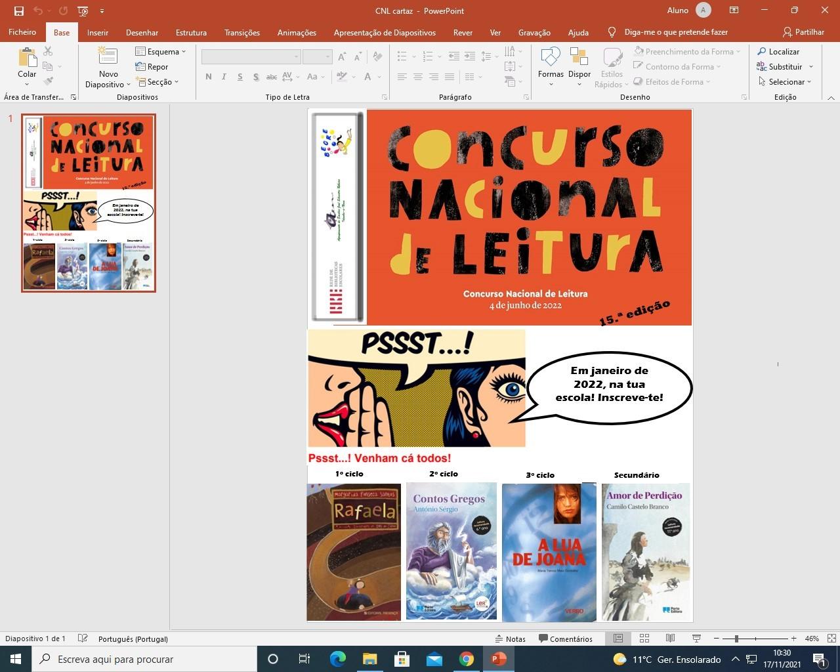Switch to Reading view icon
The width and height of the screenshot is (840, 672).
670,639
